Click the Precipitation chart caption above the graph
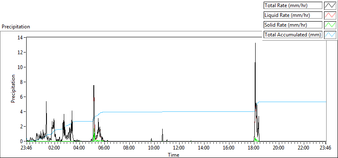The height and width of the screenshot is (158, 338). [16, 27]
